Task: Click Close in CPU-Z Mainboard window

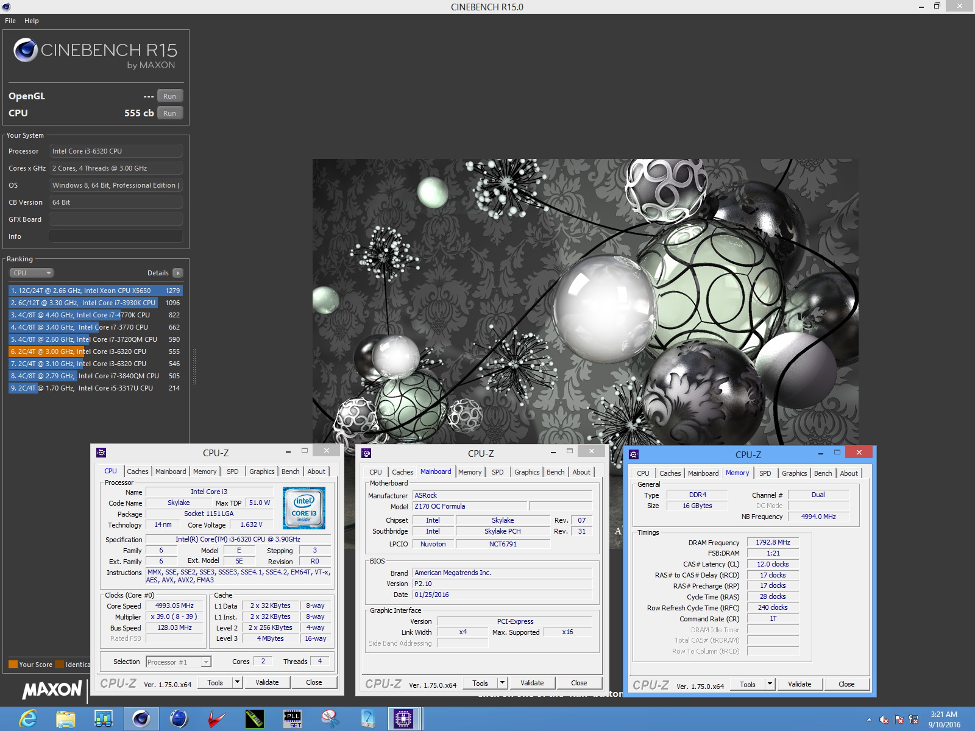Action: (579, 683)
